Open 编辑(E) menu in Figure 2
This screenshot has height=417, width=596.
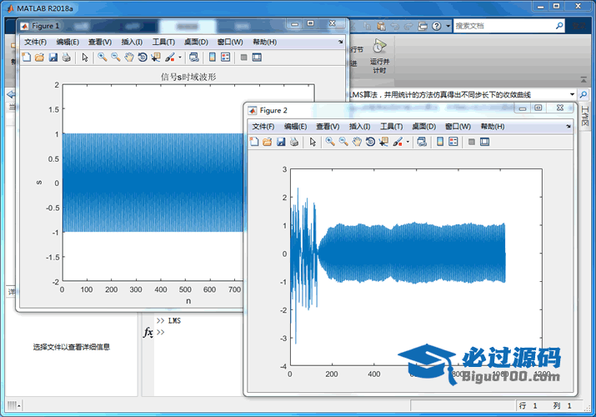295,126
